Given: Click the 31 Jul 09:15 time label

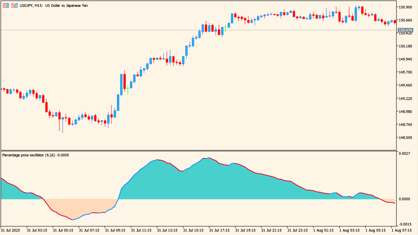Looking at the screenshot, I should 115,230.
